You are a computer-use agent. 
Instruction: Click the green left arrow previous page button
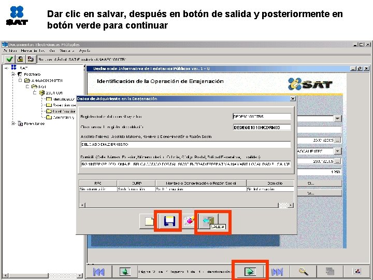click(125, 271)
